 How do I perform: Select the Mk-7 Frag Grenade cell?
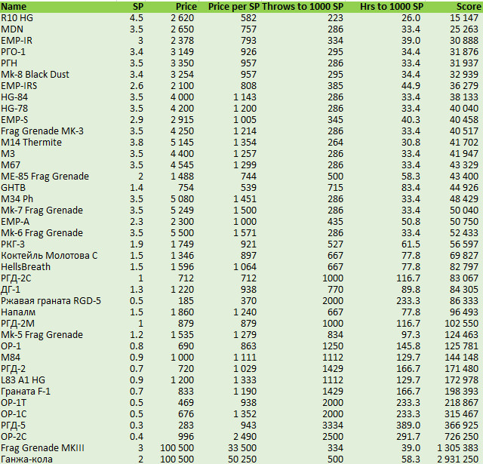(42, 210)
